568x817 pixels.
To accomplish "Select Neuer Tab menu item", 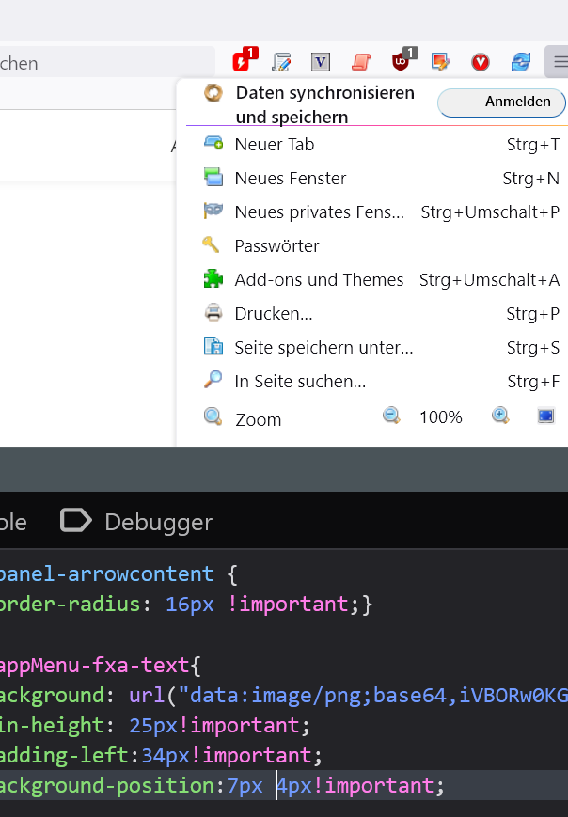I will (x=275, y=145).
